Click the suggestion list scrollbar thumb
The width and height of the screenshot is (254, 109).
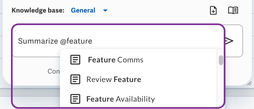pos(221,60)
